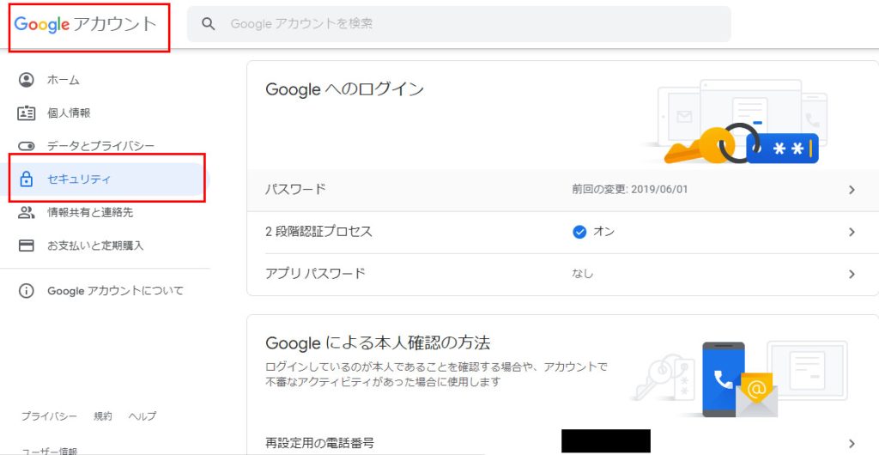Click the 個人情報 ID card icon
This screenshot has height=455, width=879.
[27, 113]
